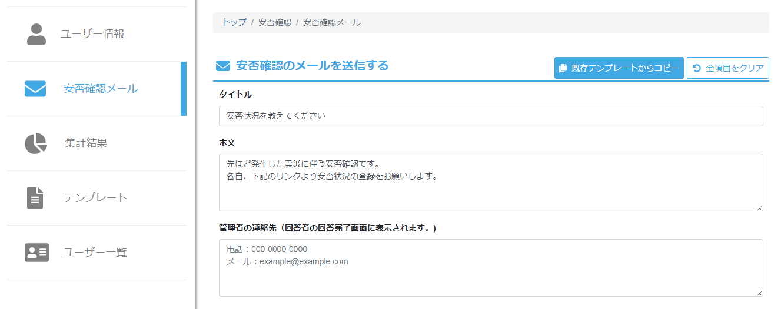Focus the 管理者の連絡先 text area
This screenshot has width=781, height=309.
(x=491, y=268)
